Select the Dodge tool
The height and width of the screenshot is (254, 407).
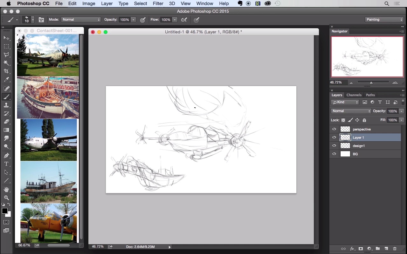(6, 147)
